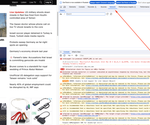Expand the Uncaught SCRIPT_SRC error entry
The image size is (150, 125).
tap(63, 59)
